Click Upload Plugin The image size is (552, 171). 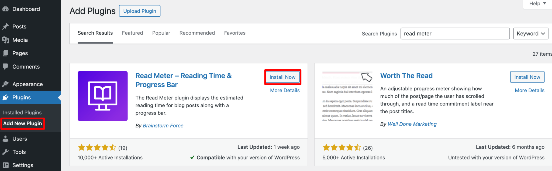[x=139, y=11]
